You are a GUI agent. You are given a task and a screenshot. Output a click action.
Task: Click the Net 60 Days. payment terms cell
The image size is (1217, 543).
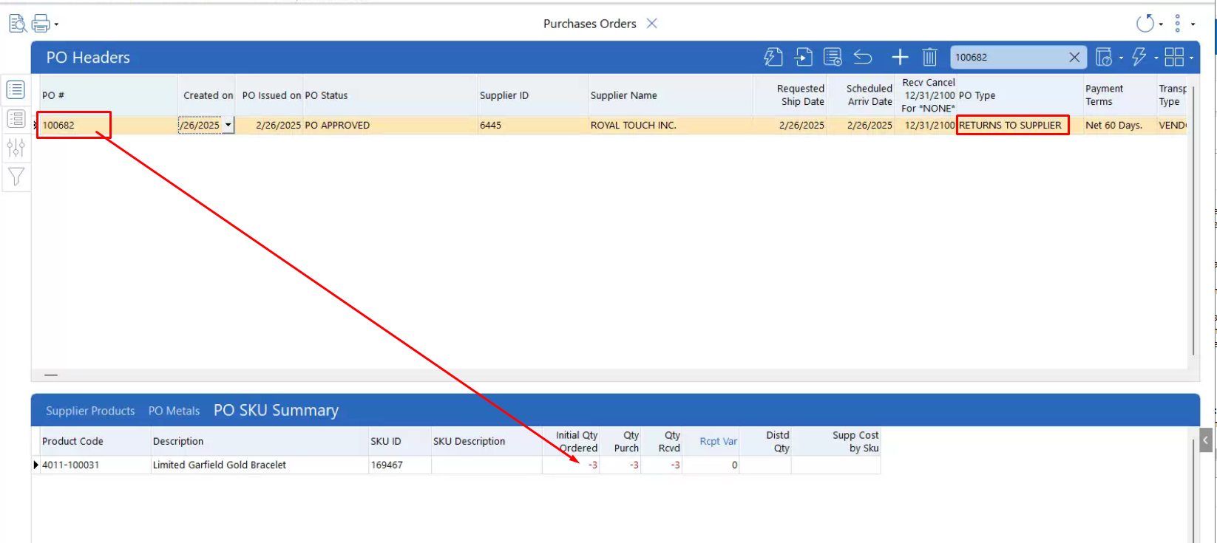(x=1120, y=125)
